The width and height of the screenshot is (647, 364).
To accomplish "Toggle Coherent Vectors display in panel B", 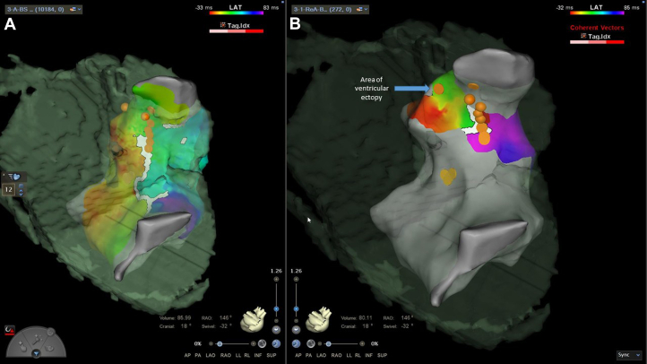I will (x=597, y=28).
